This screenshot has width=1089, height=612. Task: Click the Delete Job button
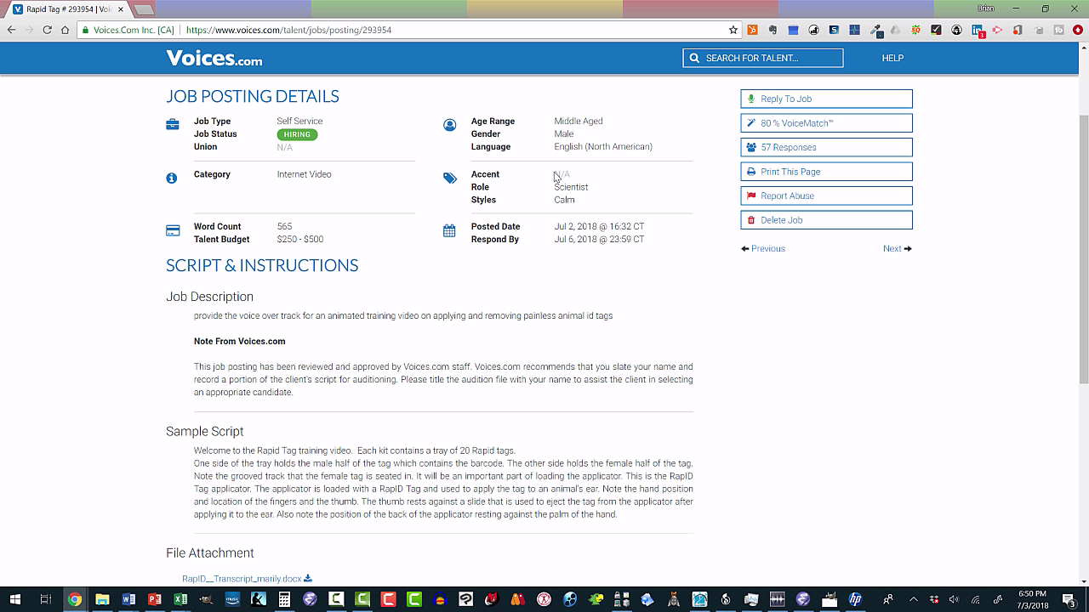[x=826, y=220]
